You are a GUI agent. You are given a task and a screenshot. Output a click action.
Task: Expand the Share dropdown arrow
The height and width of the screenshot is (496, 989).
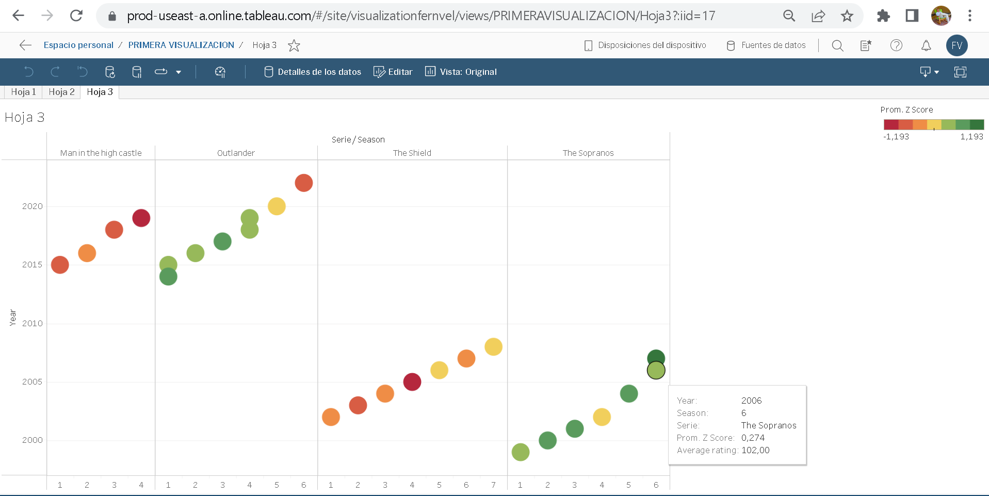(179, 72)
